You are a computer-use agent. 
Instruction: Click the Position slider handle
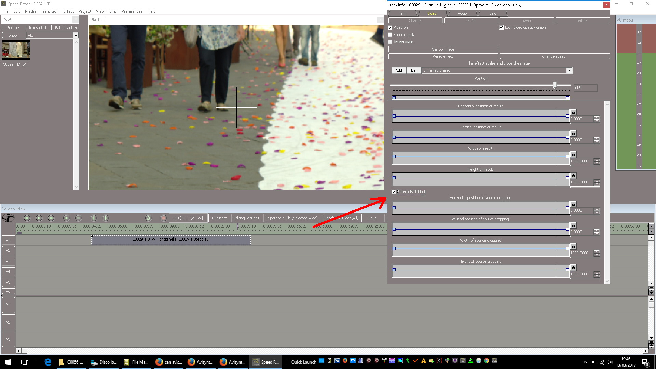tap(555, 85)
